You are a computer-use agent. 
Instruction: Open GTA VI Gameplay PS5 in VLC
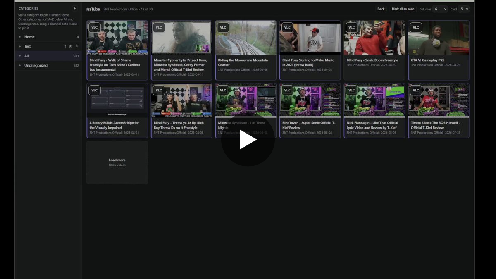point(416,28)
